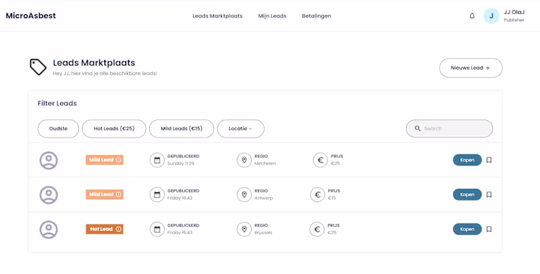540x274 pixels.
Task: Open the notifications bell
Action: (472, 16)
